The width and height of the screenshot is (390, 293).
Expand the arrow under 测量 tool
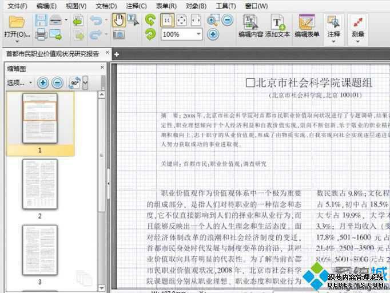[358, 42]
